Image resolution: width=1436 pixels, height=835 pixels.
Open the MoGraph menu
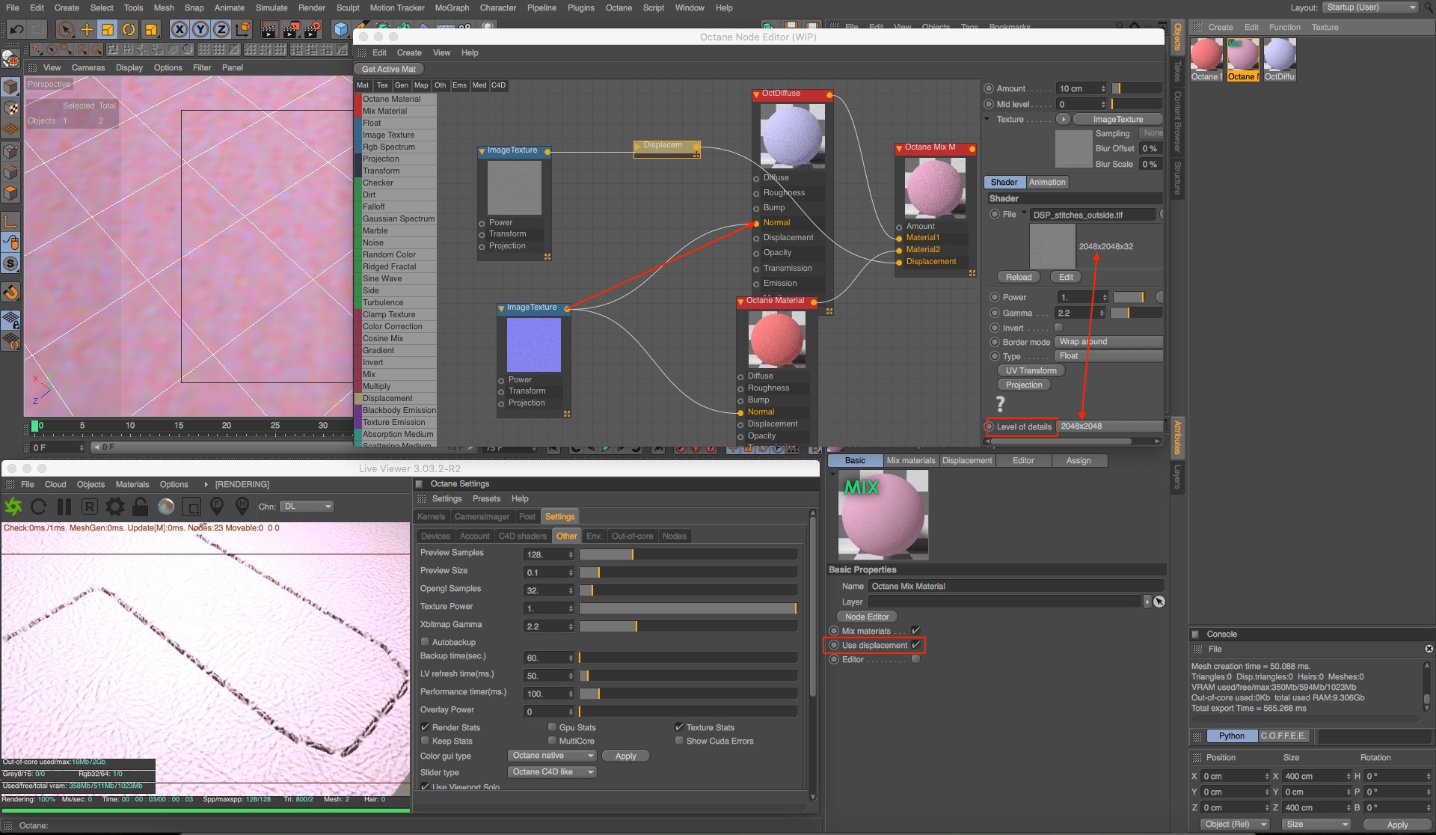(452, 7)
